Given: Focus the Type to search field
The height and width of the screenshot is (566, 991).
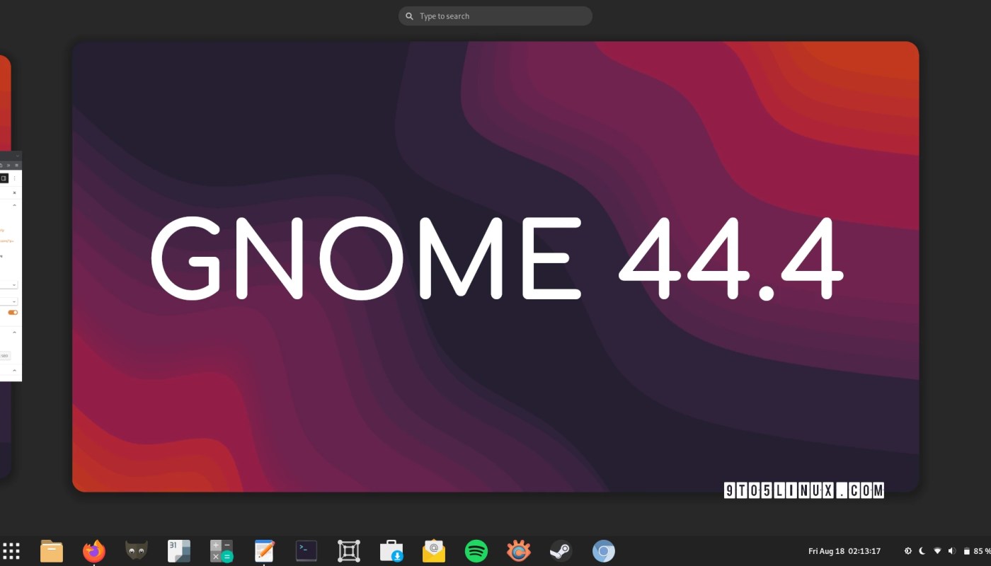Looking at the screenshot, I should click(495, 16).
